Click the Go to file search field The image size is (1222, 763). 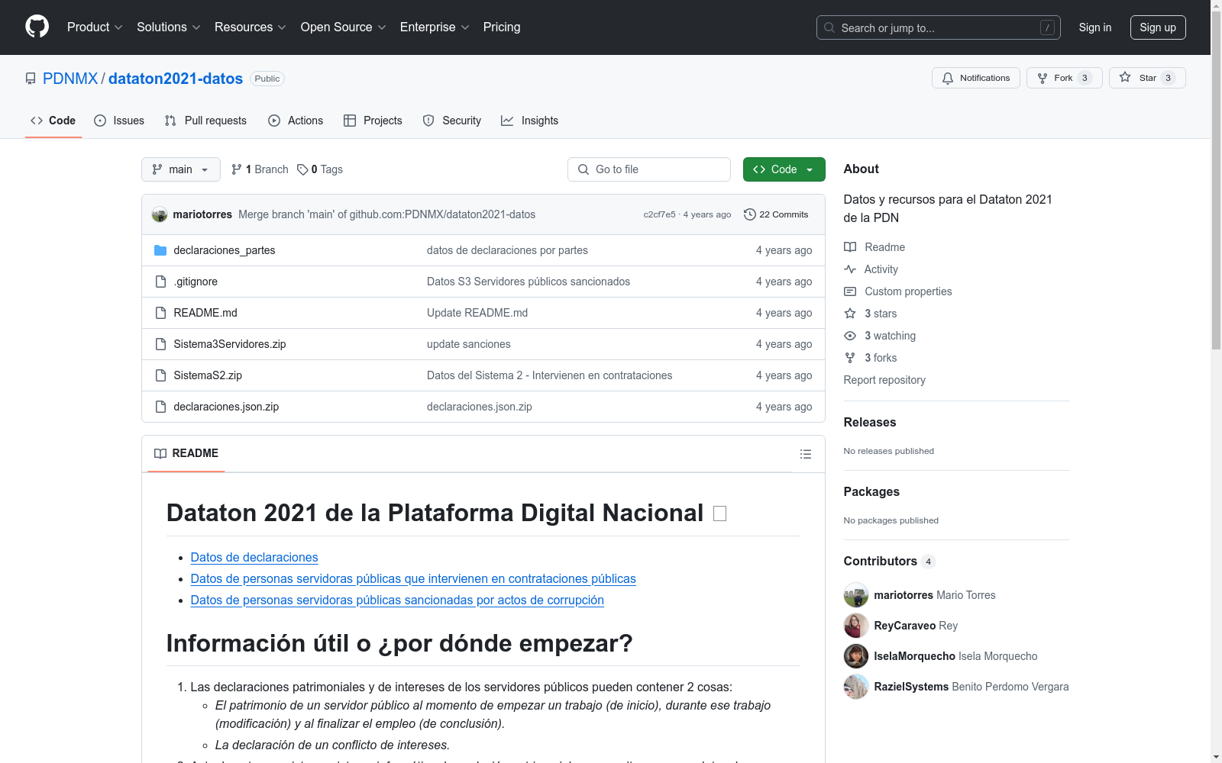649,169
